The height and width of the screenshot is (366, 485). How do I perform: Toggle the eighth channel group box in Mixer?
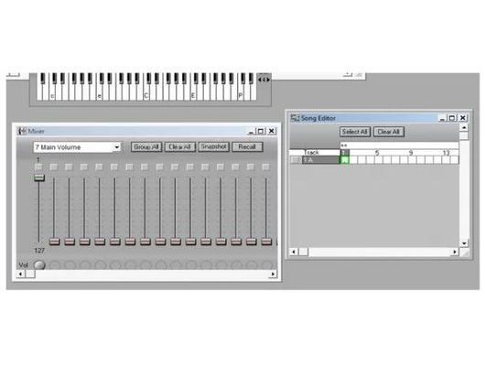(145, 167)
